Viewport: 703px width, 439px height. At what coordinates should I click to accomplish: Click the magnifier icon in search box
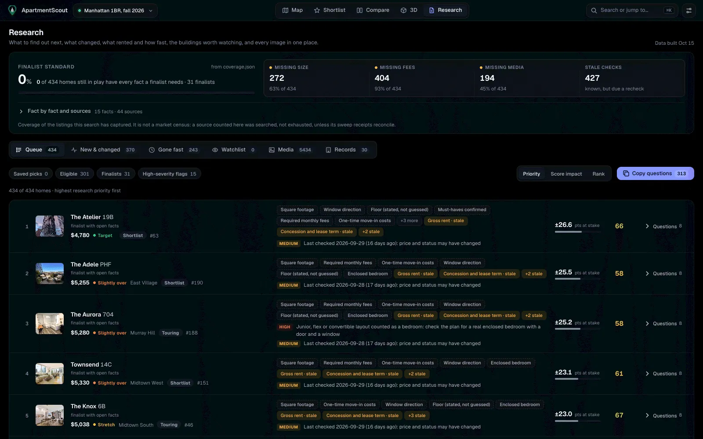pyautogui.click(x=594, y=10)
